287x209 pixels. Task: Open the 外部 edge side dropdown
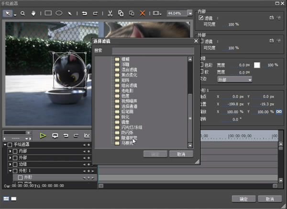(x=234, y=80)
